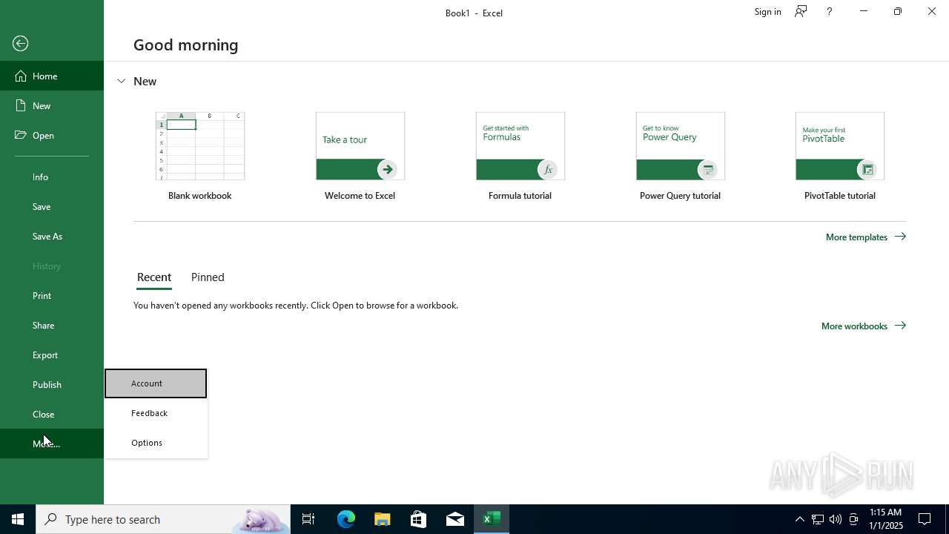
Task: Open the Mail app from the taskbar
Action: (x=455, y=519)
